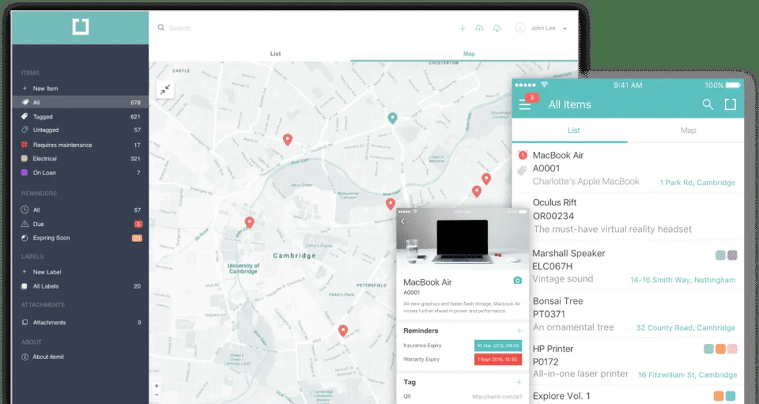The width and height of the screenshot is (759, 404).
Task: Click the teal location pin on the map
Action: [x=392, y=118]
